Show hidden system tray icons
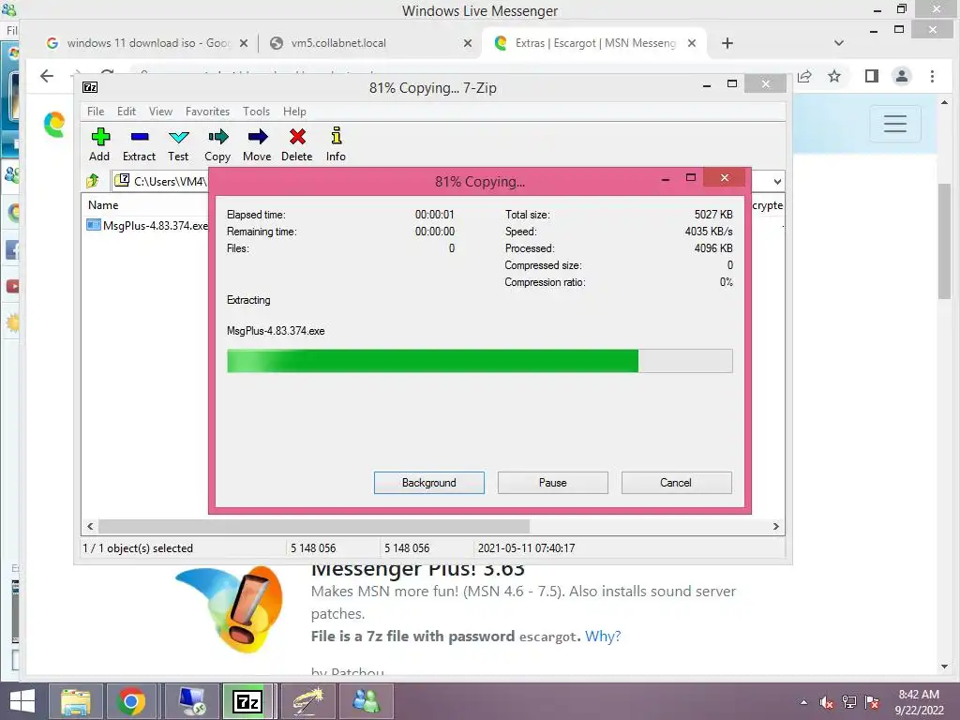This screenshot has height=720, width=960. point(803,702)
